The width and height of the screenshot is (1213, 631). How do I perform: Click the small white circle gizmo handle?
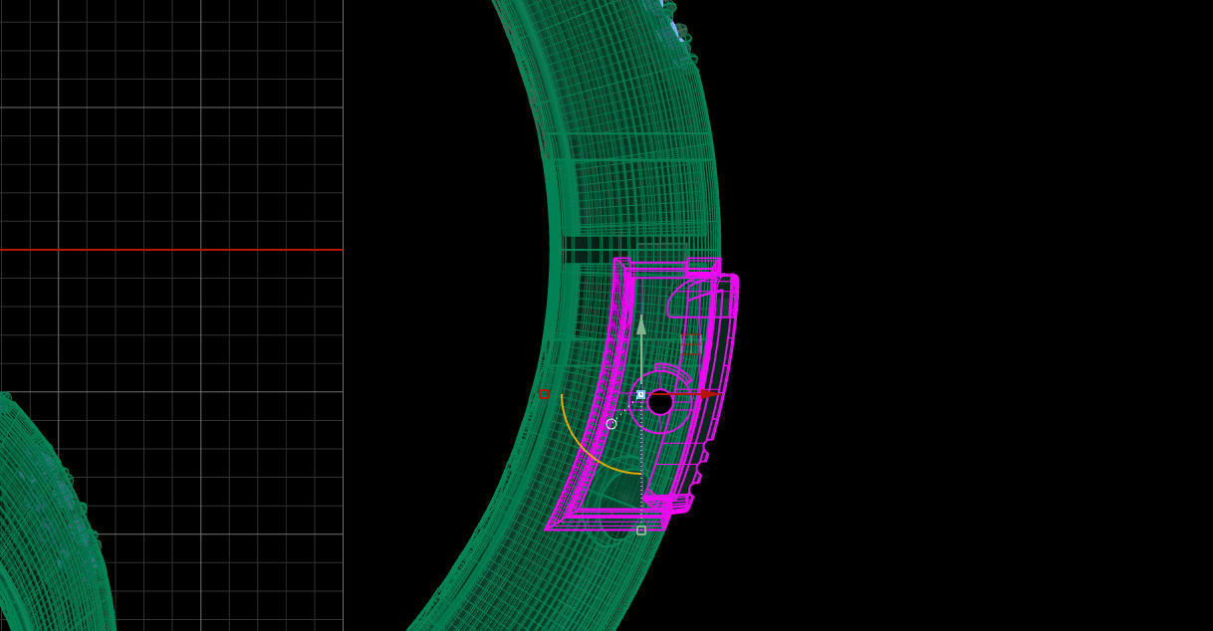(x=611, y=424)
